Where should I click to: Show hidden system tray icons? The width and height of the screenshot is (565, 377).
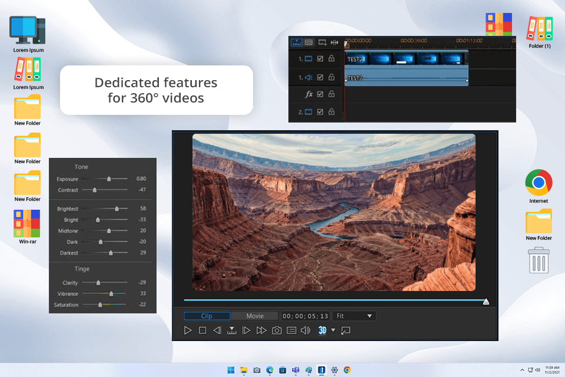pos(522,370)
